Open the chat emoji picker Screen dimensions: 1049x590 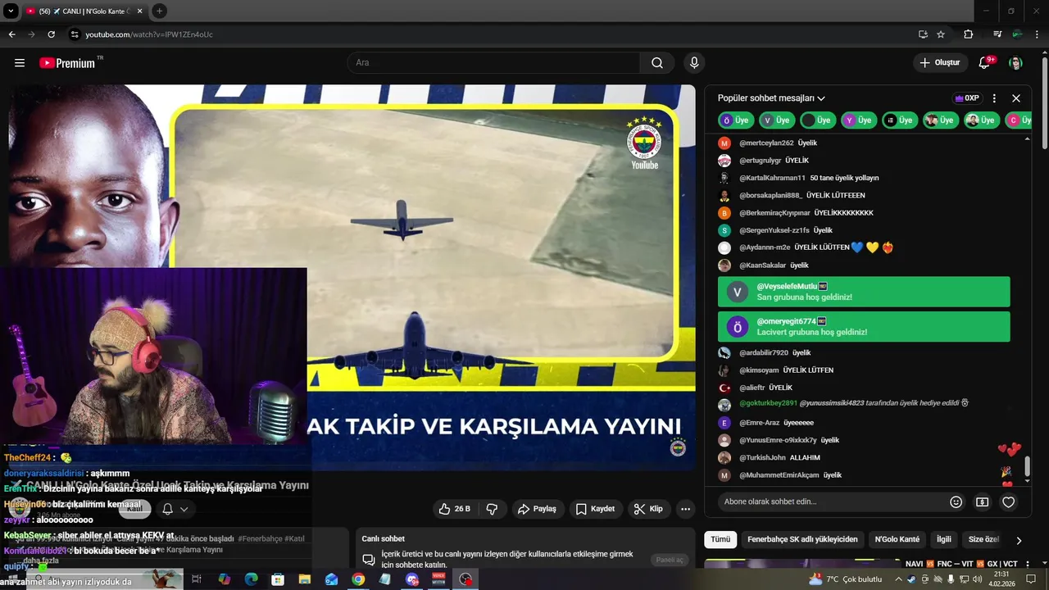(956, 502)
